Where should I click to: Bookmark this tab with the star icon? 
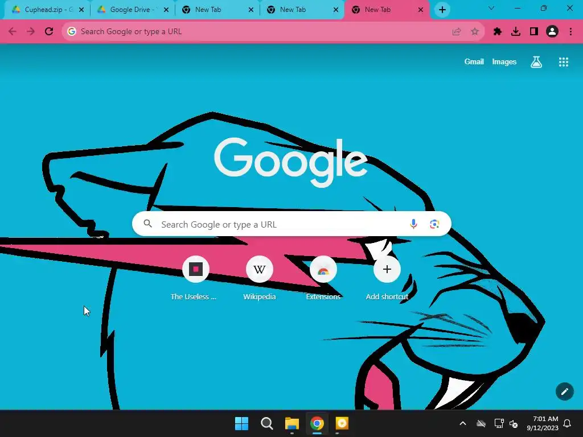(475, 32)
